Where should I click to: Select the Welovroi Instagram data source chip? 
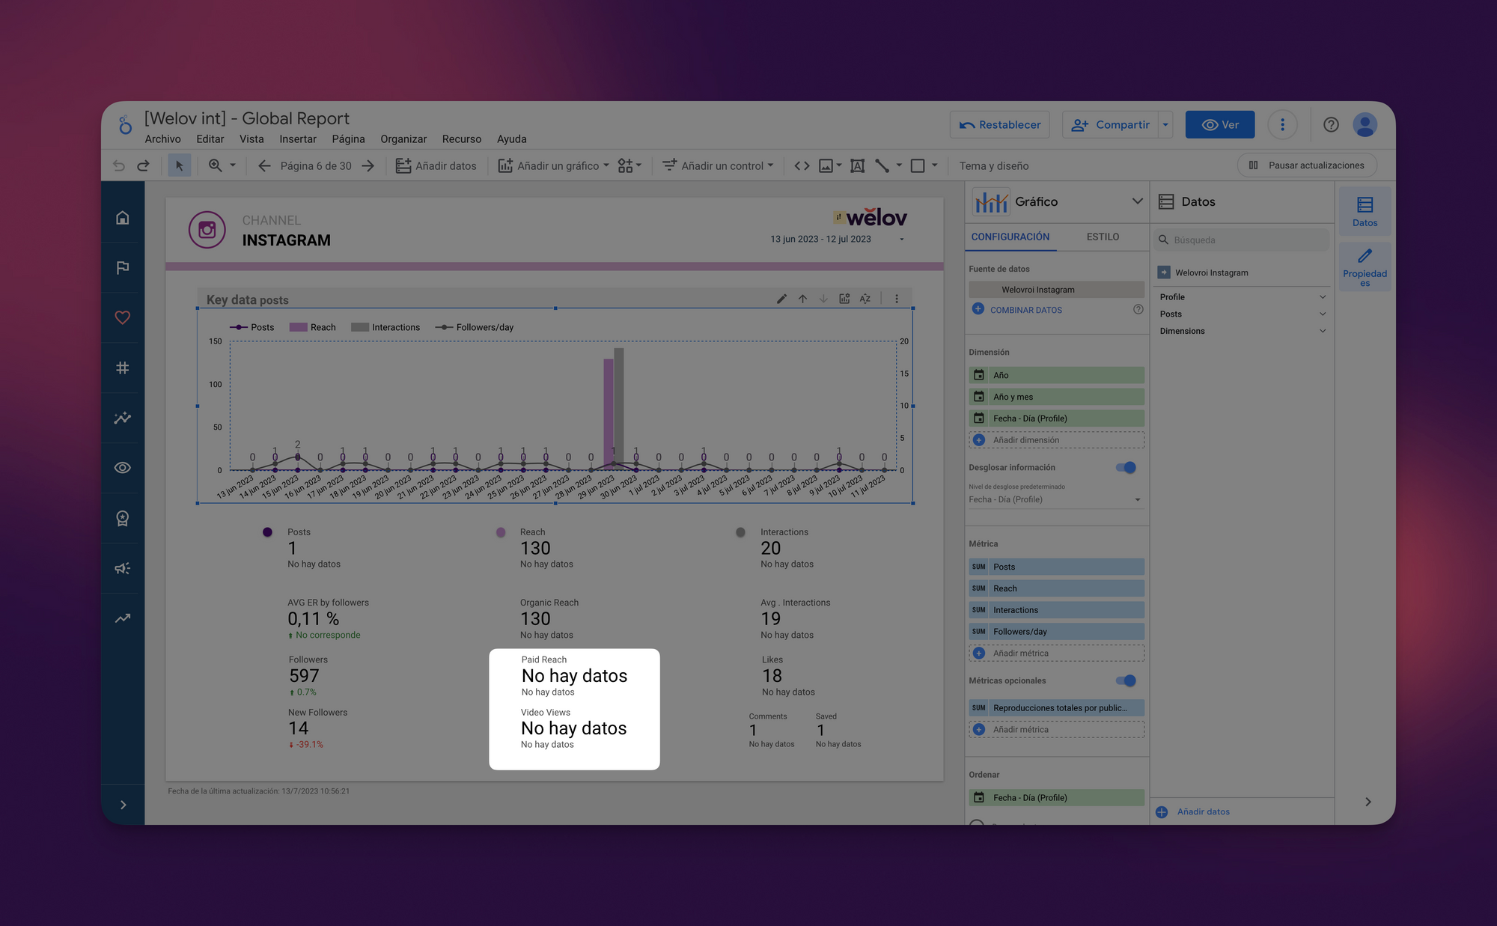(1057, 290)
